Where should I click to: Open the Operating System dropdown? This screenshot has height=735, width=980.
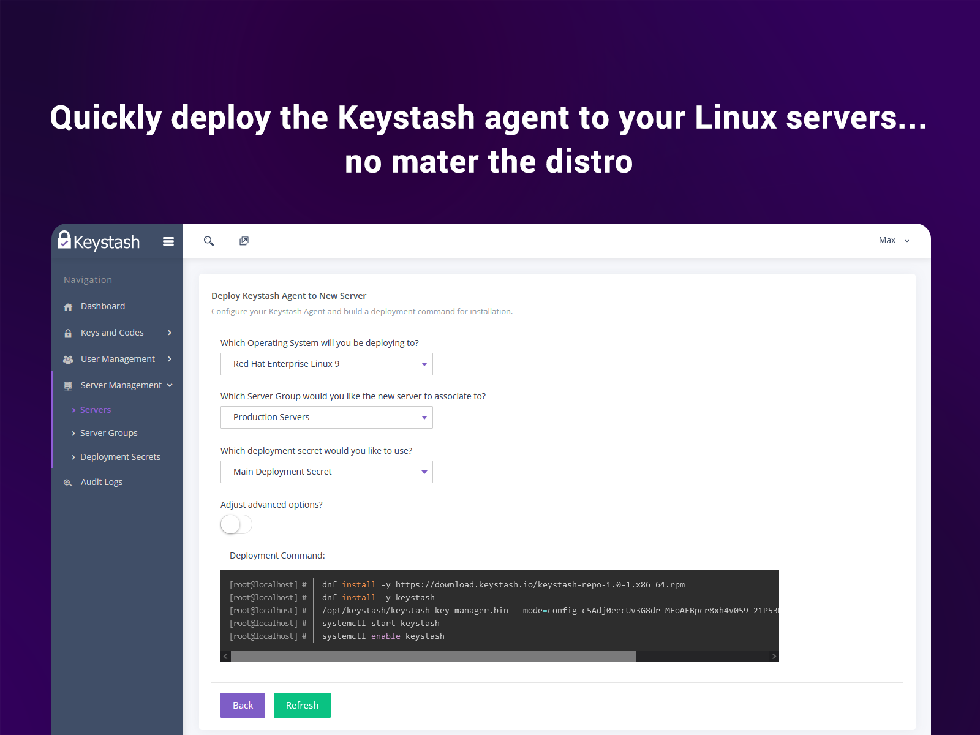coord(326,364)
